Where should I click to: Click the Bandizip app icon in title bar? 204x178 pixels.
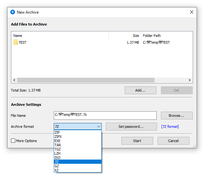(13, 12)
